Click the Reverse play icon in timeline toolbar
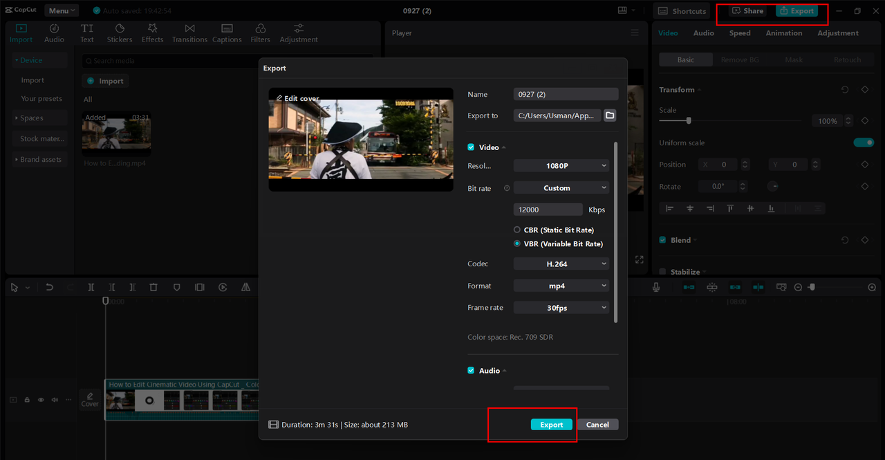The width and height of the screenshot is (885, 460). pyautogui.click(x=223, y=287)
